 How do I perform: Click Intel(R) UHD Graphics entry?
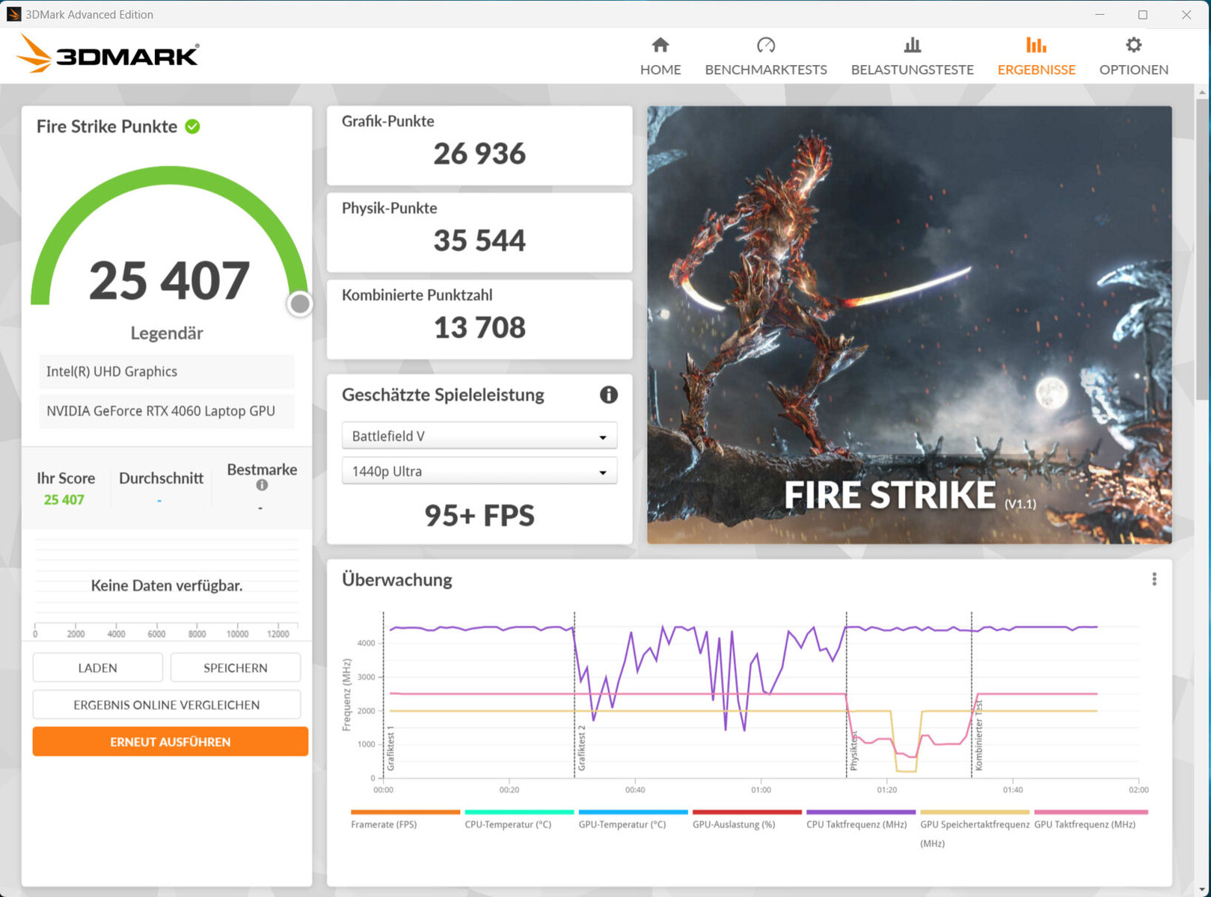167,372
